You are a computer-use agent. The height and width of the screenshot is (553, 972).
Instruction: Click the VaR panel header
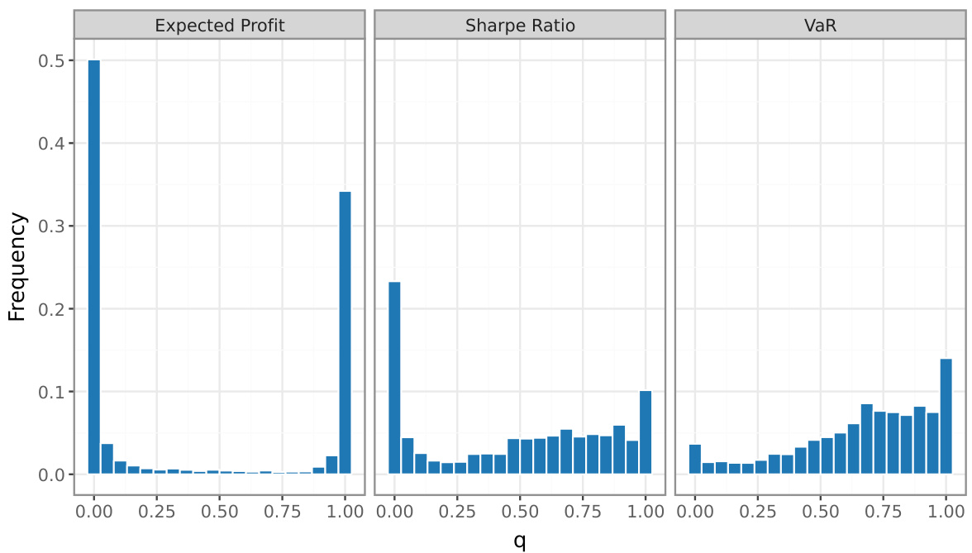point(820,25)
